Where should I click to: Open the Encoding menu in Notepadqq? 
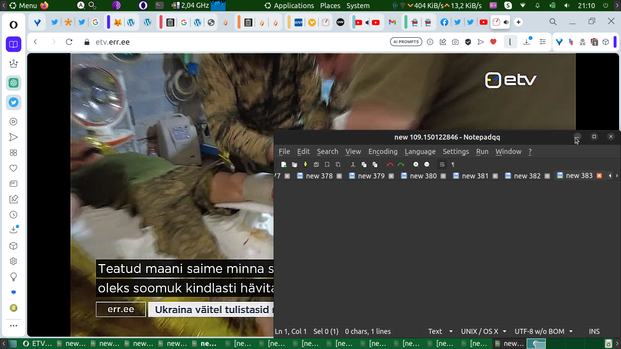(383, 152)
